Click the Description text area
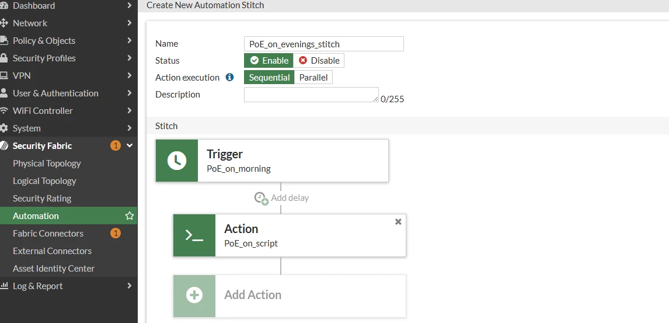This screenshot has width=669, height=323. [311, 95]
